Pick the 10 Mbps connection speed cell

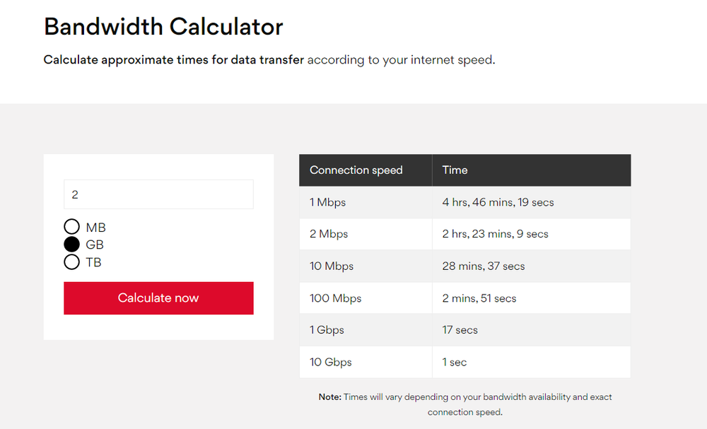pyautogui.click(x=332, y=266)
